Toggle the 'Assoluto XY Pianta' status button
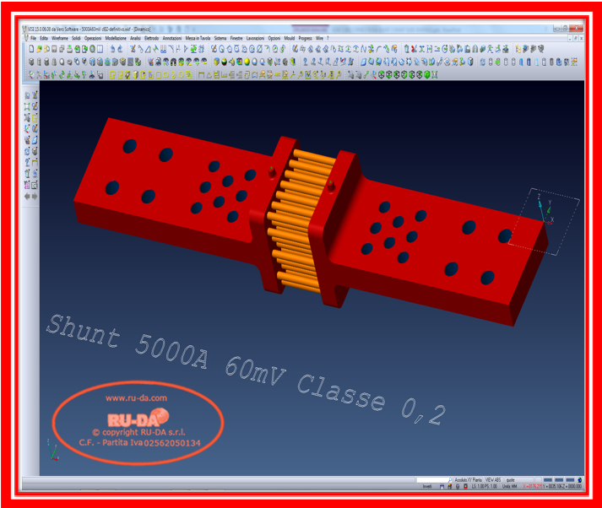The width and height of the screenshot is (602, 508). (469, 480)
